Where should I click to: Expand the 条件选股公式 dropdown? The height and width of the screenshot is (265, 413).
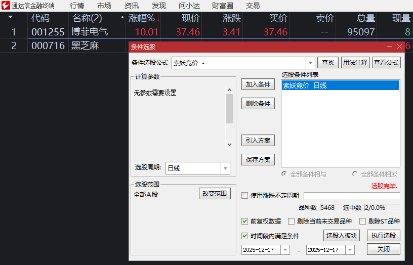pos(310,63)
